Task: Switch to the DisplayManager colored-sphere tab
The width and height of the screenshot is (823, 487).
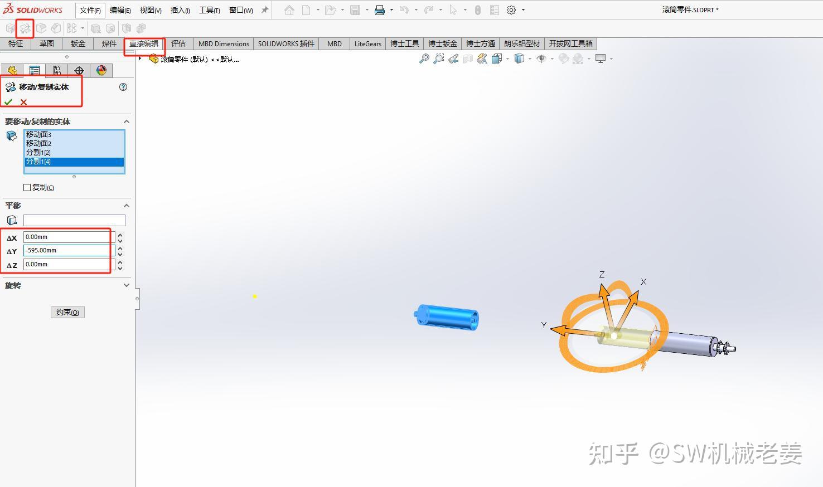Action: (x=101, y=70)
